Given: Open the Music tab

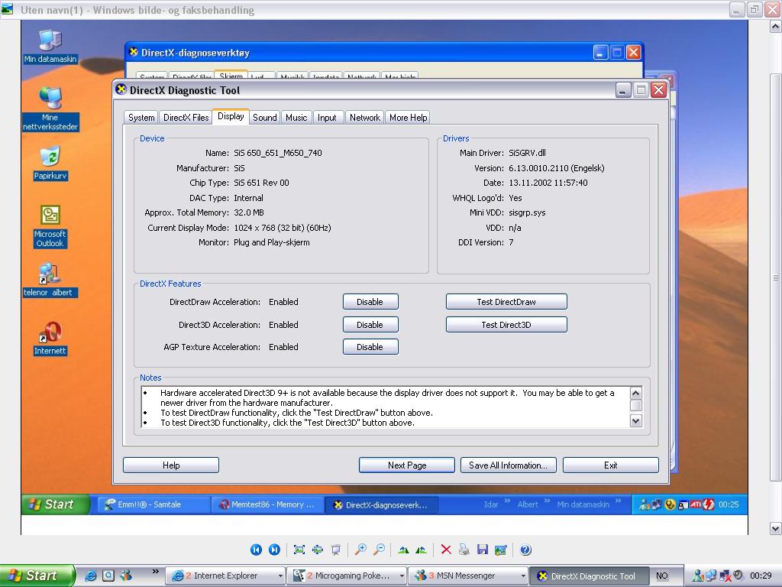Looking at the screenshot, I should (x=296, y=117).
